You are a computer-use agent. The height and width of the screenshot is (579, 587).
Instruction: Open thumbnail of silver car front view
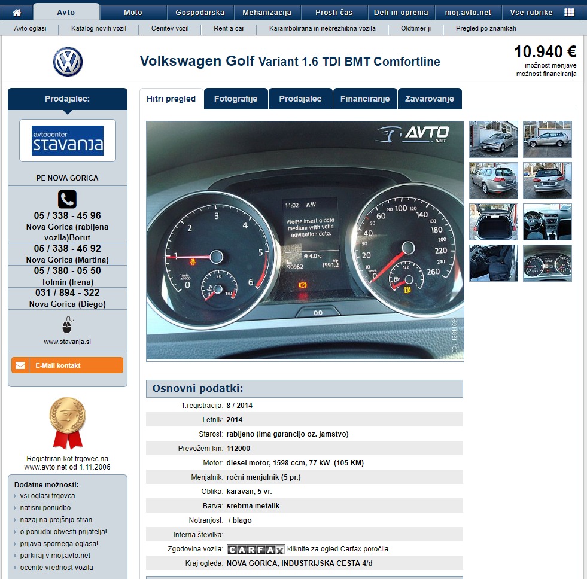[x=494, y=139]
